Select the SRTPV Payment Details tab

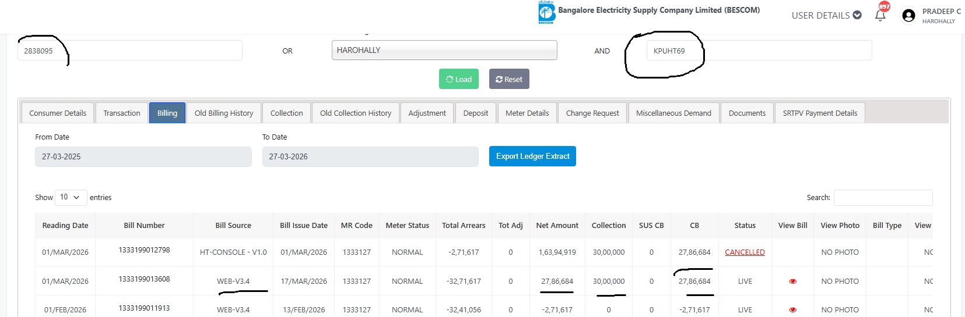pos(819,113)
